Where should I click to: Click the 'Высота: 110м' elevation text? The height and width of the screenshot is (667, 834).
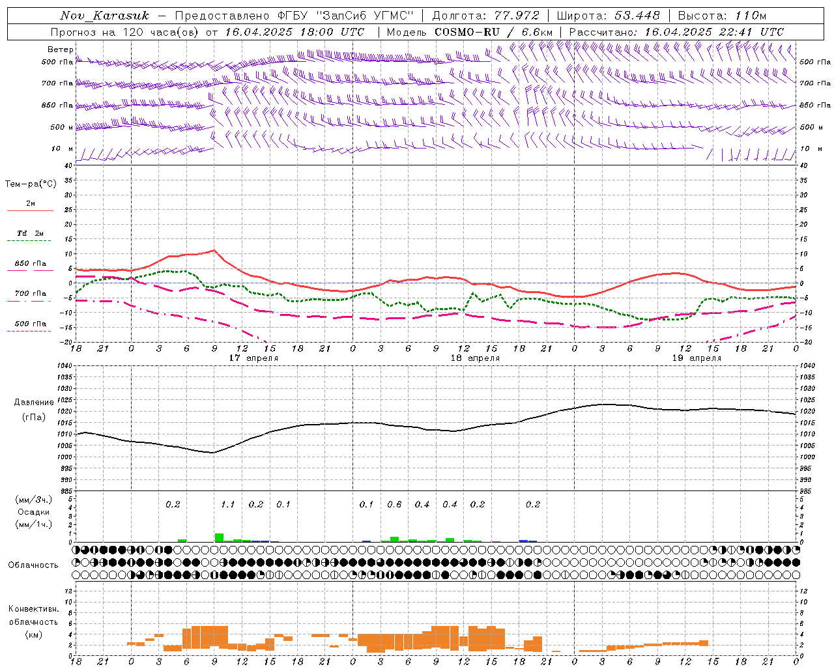(722, 16)
